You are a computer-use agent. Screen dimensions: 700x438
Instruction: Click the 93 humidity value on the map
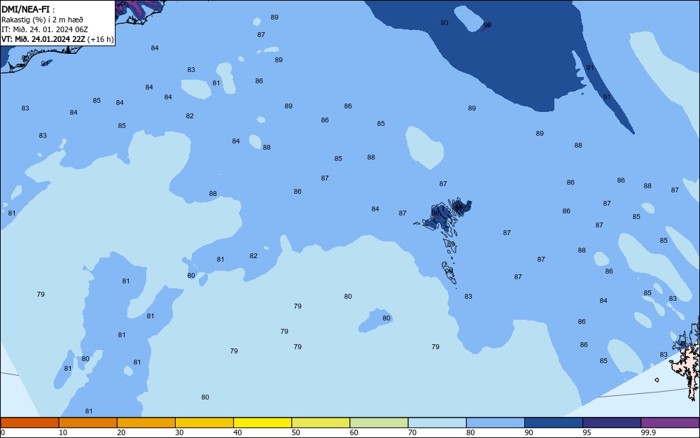tap(444, 23)
